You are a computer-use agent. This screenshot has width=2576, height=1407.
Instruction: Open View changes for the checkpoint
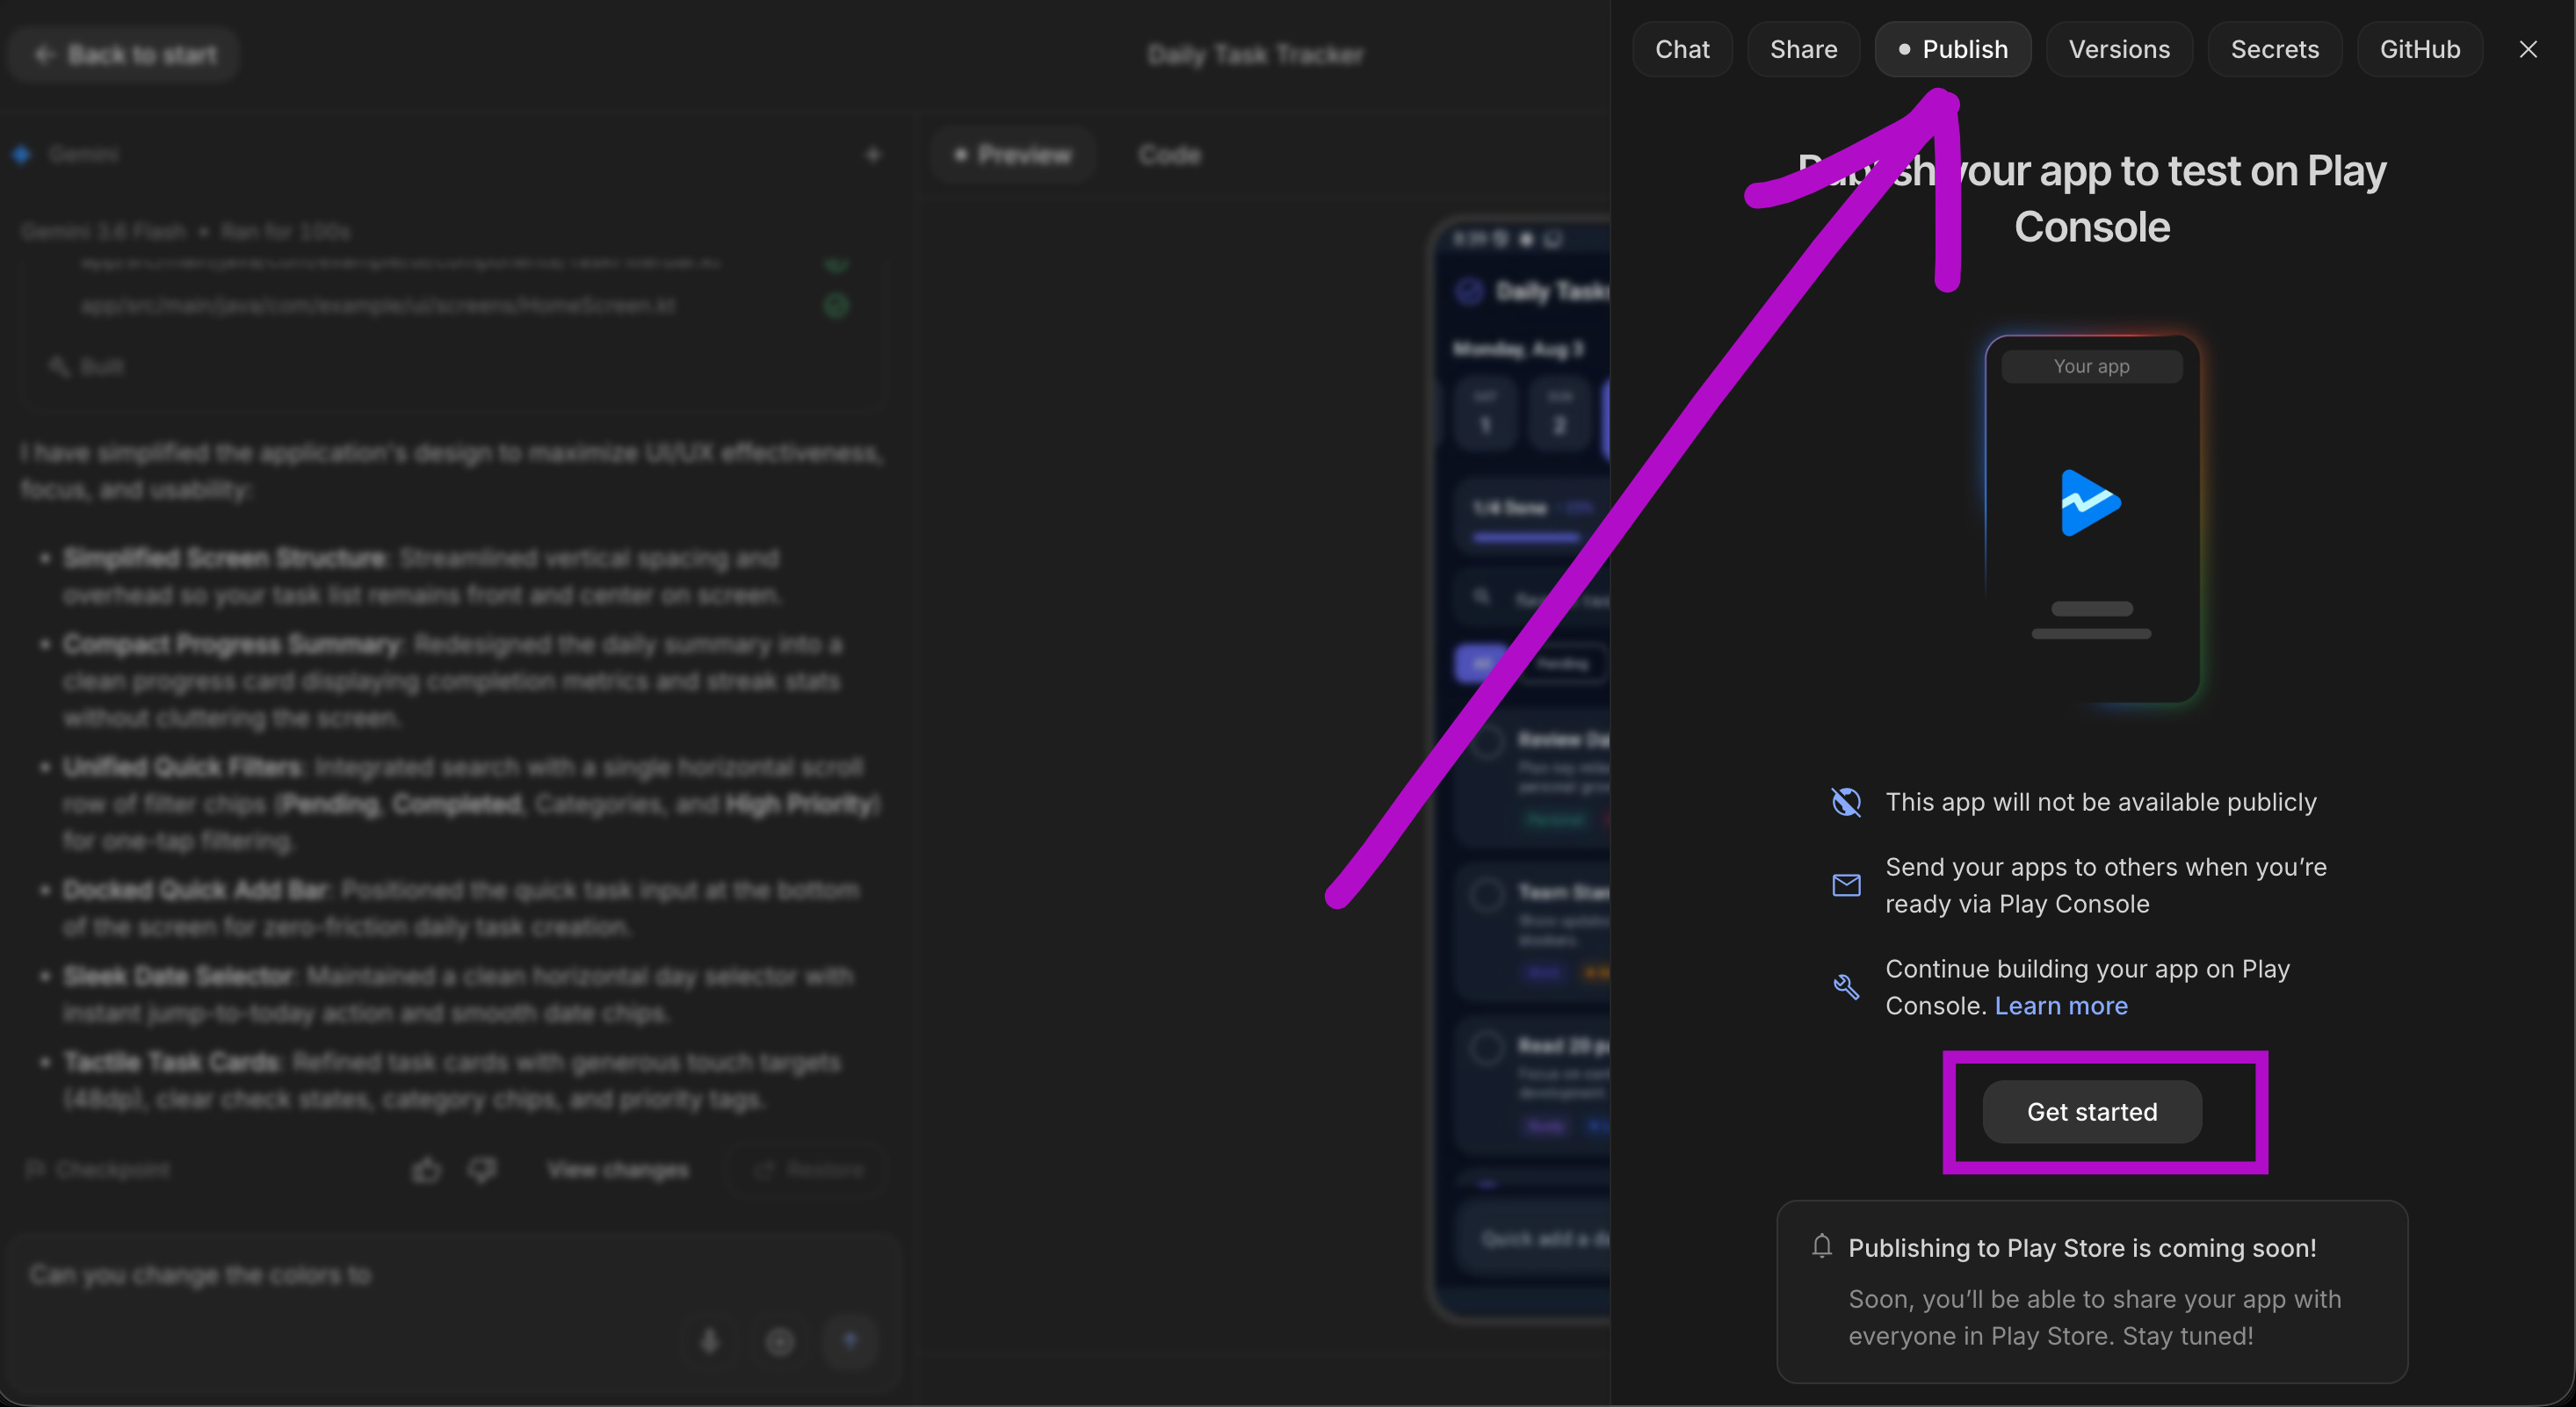618,1169
